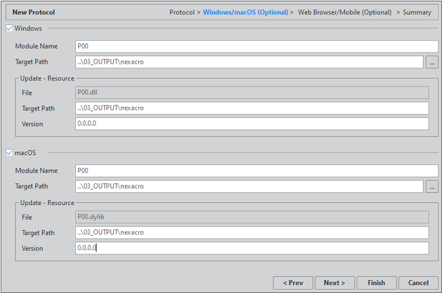Proceed with the Next button

click(334, 283)
